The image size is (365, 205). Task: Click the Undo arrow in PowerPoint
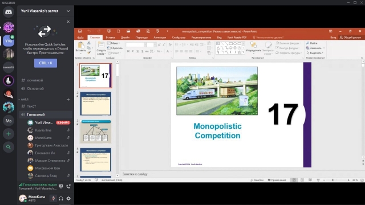(89, 31)
